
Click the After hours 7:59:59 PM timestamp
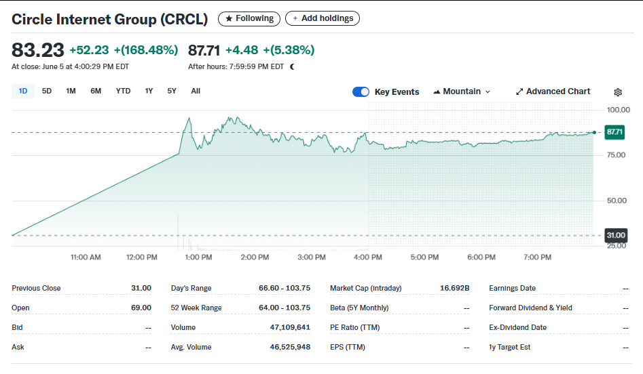point(236,66)
